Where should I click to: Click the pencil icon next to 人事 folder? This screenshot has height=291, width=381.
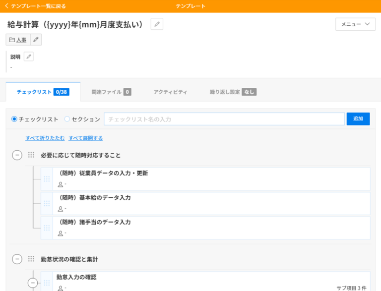36,40
